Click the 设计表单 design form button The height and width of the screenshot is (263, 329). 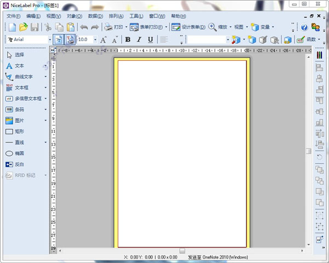pos(188,27)
